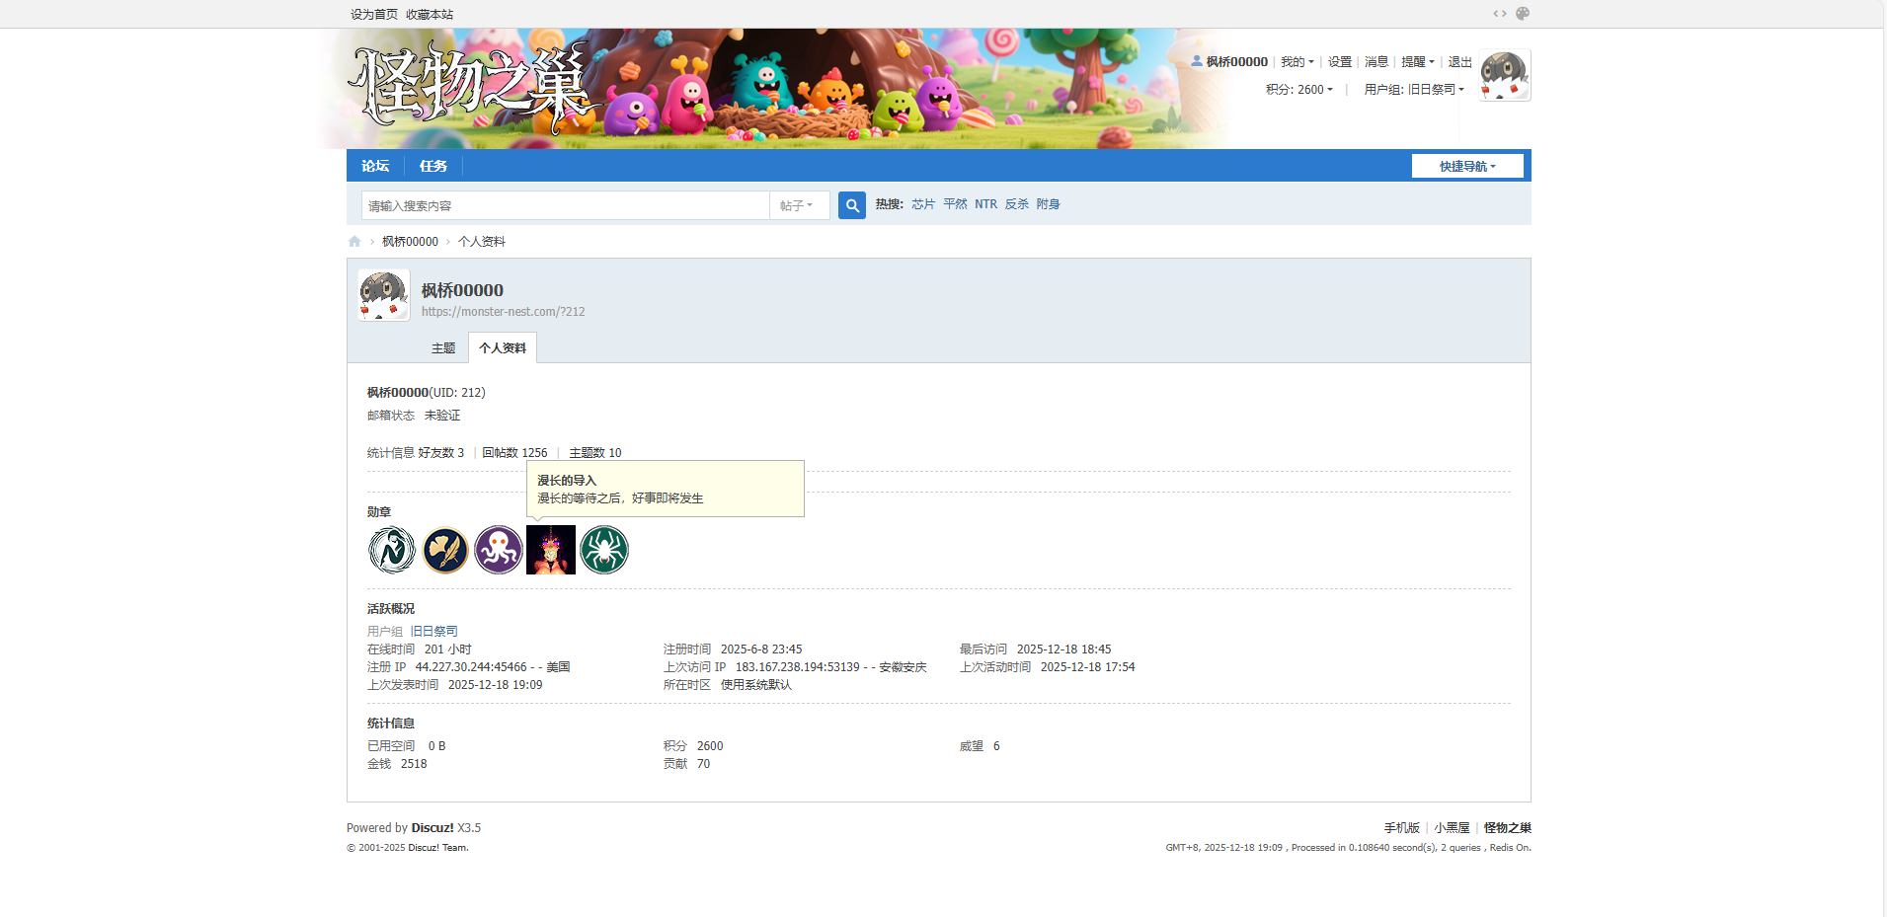The height and width of the screenshot is (917, 1887).
Task: Click registration IP 44.227.30.244:45466 text
Action: [471, 667]
